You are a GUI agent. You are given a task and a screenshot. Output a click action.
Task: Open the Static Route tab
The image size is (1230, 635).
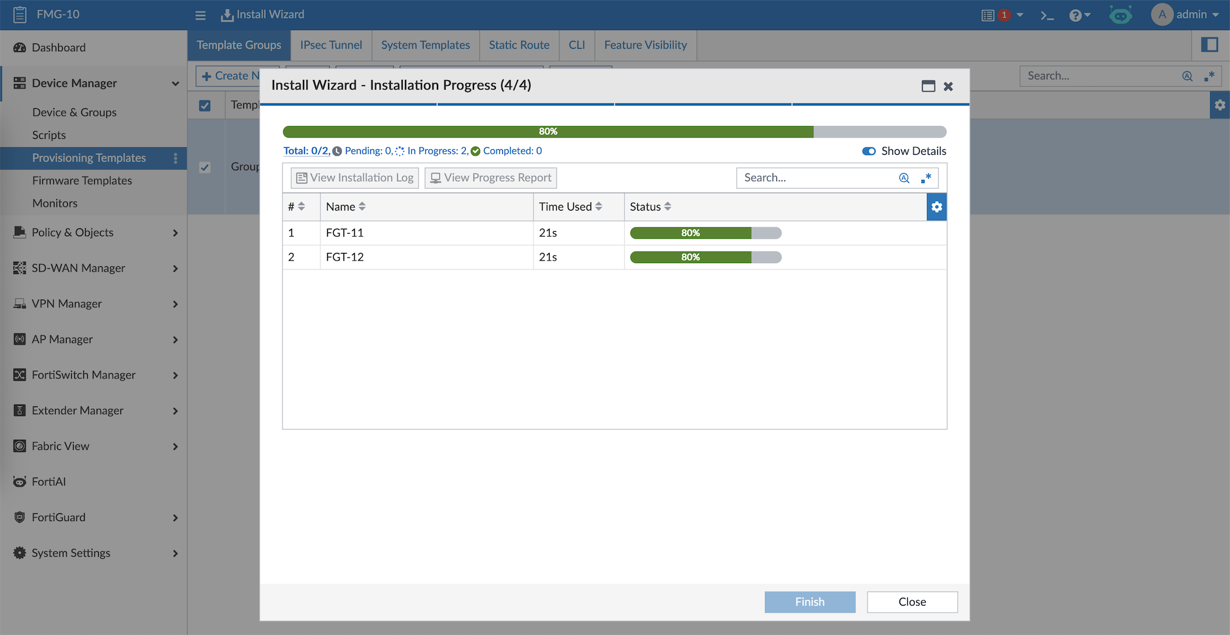[519, 45]
